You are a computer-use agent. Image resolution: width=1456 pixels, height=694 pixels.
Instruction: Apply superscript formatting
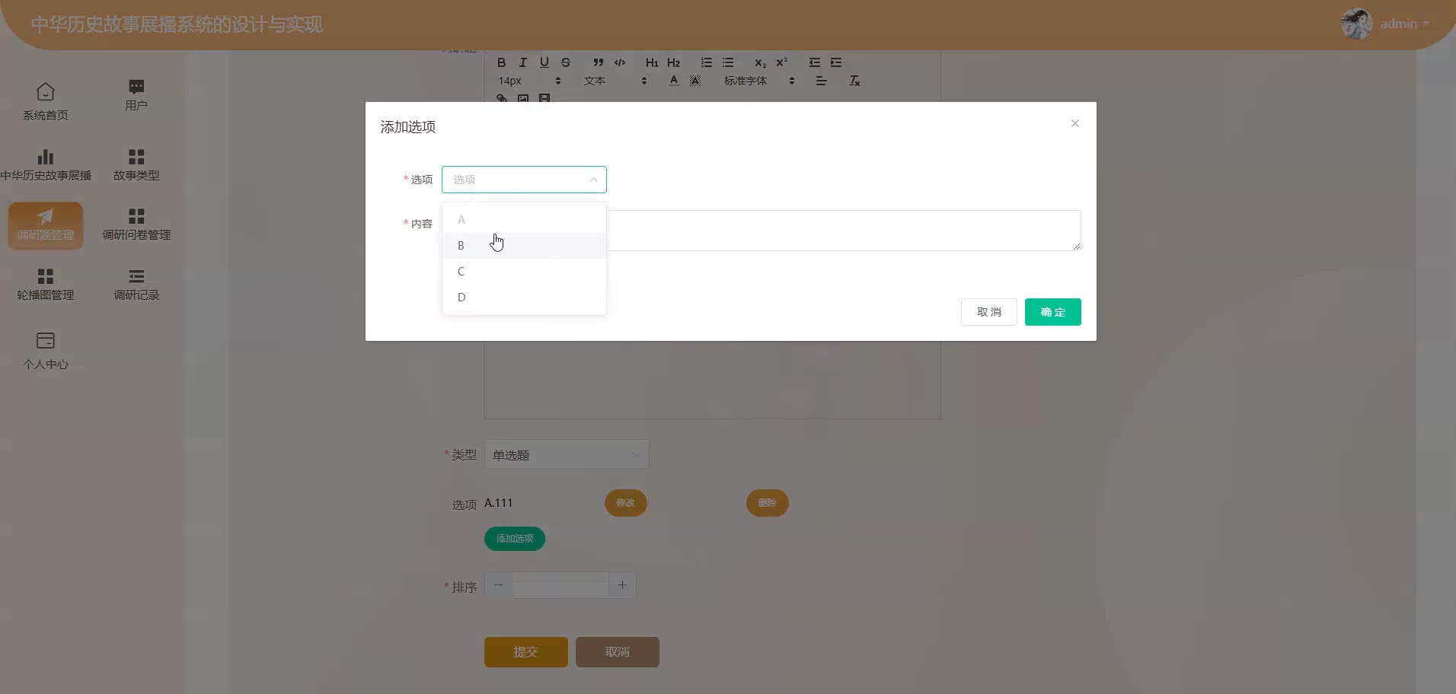[x=781, y=62]
